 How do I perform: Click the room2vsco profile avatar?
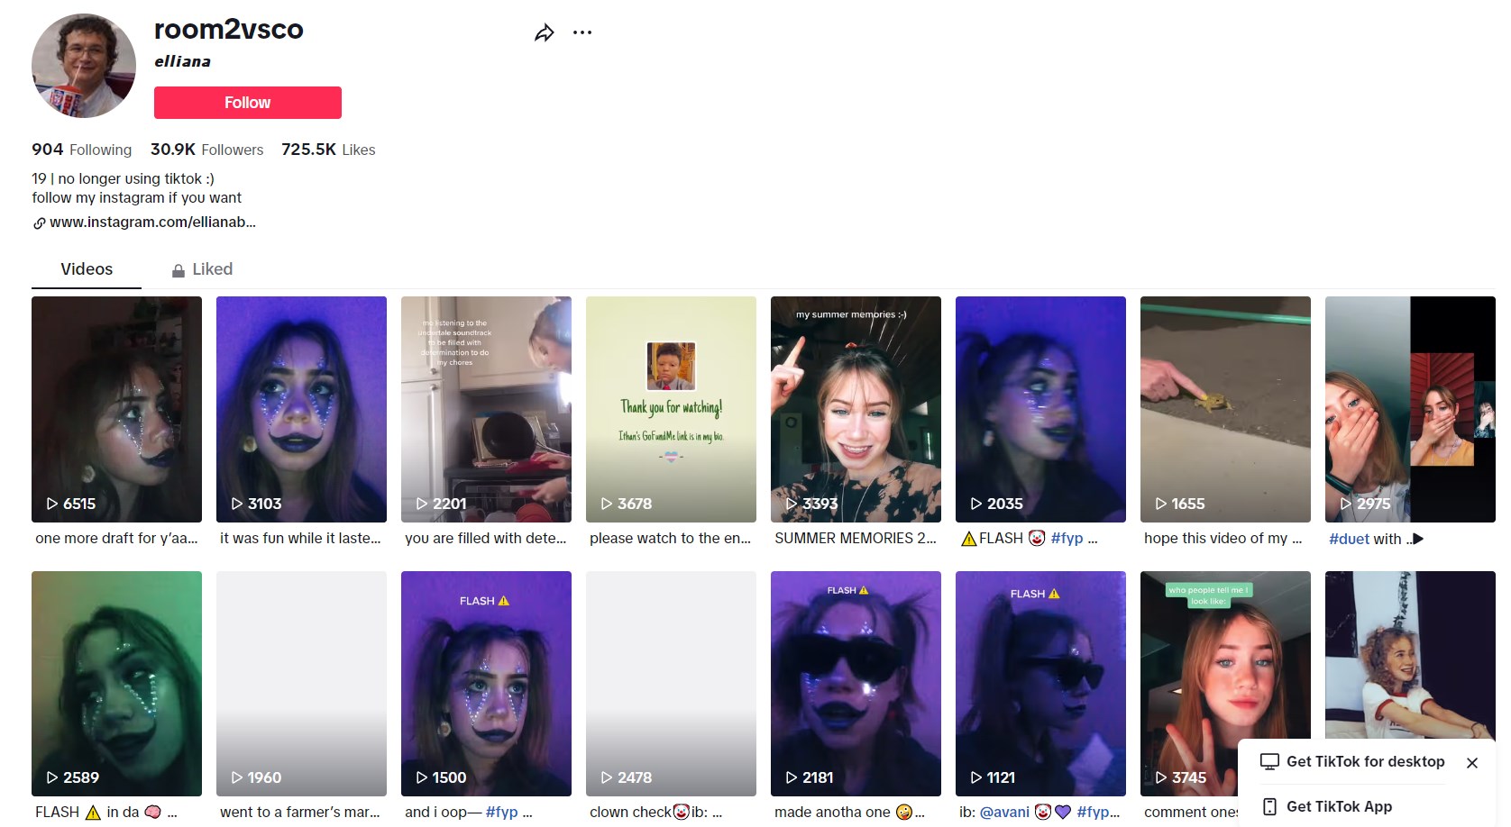pyautogui.click(x=84, y=66)
